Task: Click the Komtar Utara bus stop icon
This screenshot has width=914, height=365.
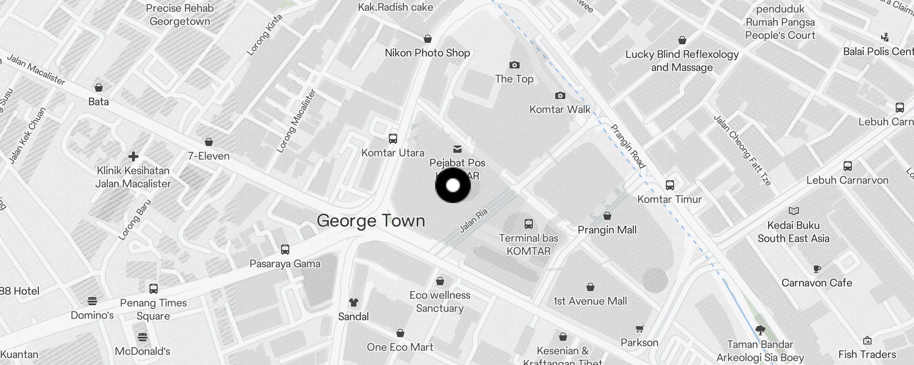Action: click(x=393, y=139)
